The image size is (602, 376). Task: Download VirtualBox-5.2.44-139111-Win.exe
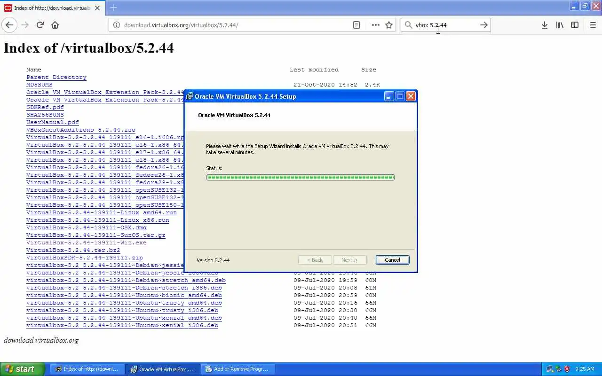(87, 243)
